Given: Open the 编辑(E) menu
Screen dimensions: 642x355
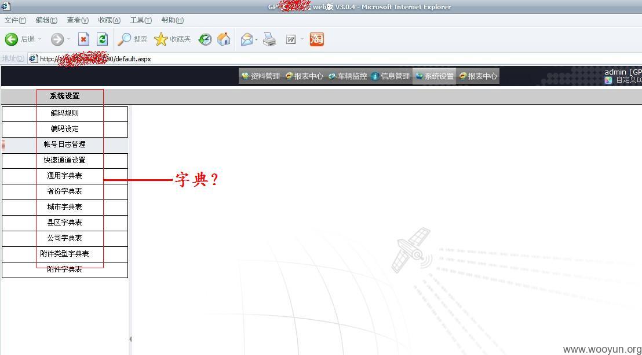Looking at the screenshot, I should coord(46,20).
